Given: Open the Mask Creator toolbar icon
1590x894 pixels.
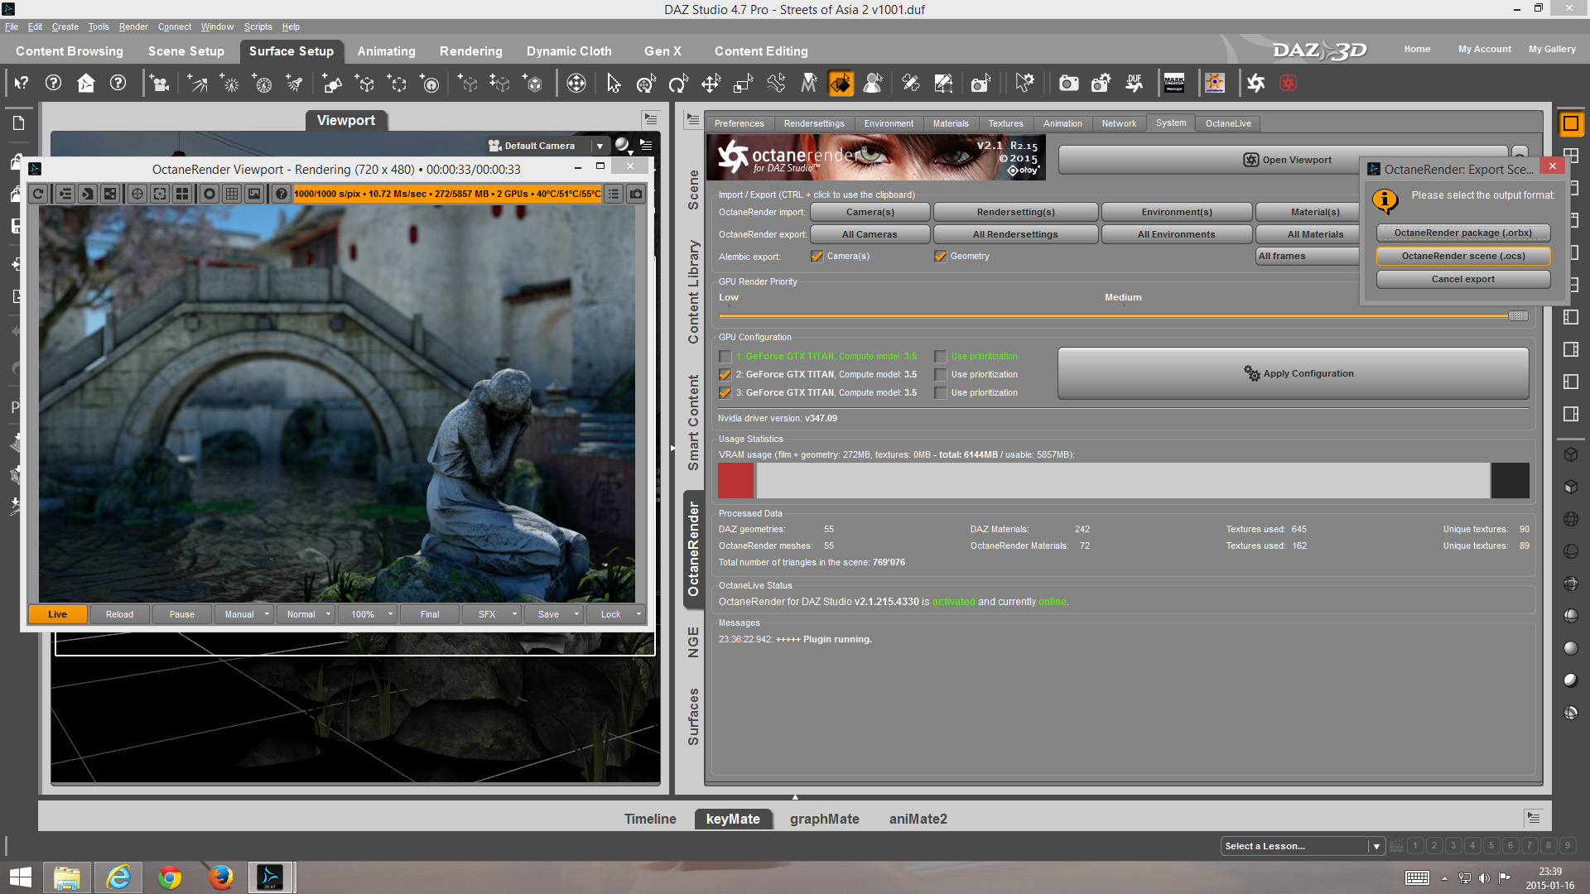Looking at the screenshot, I should [1173, 83].
